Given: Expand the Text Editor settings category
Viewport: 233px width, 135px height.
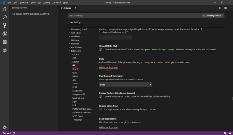Looking at the screenshot, I should coord(76,33).
